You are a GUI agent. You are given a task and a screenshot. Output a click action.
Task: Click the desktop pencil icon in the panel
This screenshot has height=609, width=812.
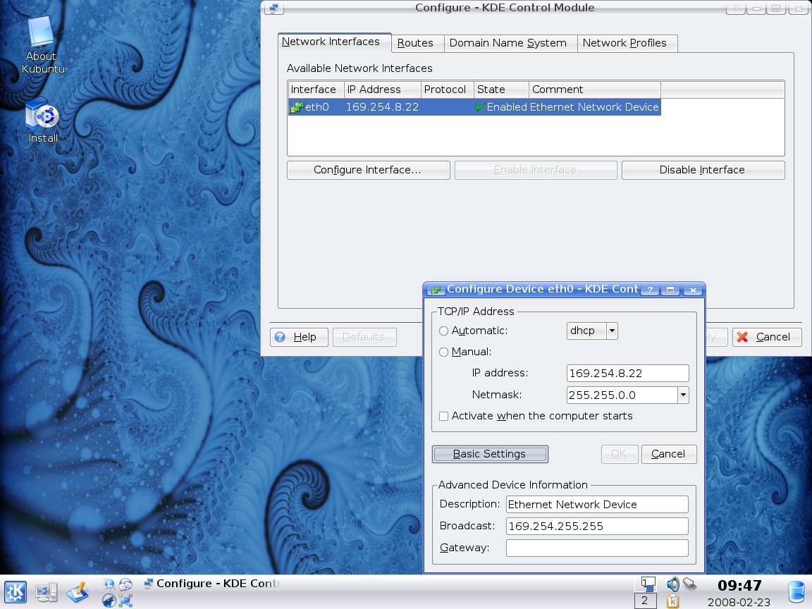(78, 592)
